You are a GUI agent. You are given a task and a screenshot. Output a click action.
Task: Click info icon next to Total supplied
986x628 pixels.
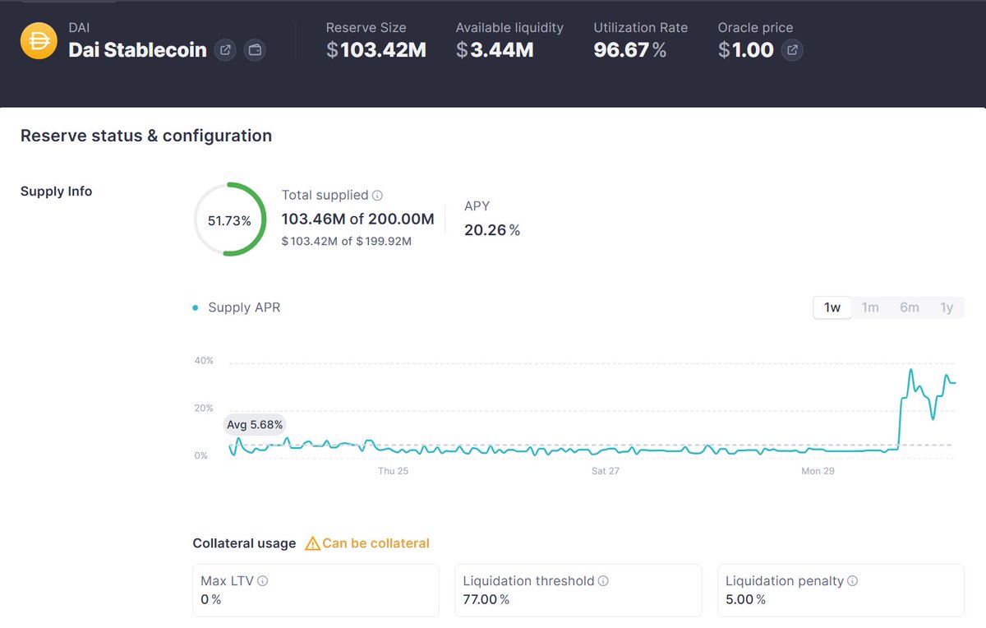[378, 196]
